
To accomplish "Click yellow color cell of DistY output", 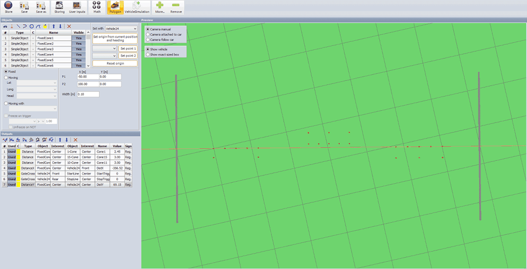I will click(19, 184).
